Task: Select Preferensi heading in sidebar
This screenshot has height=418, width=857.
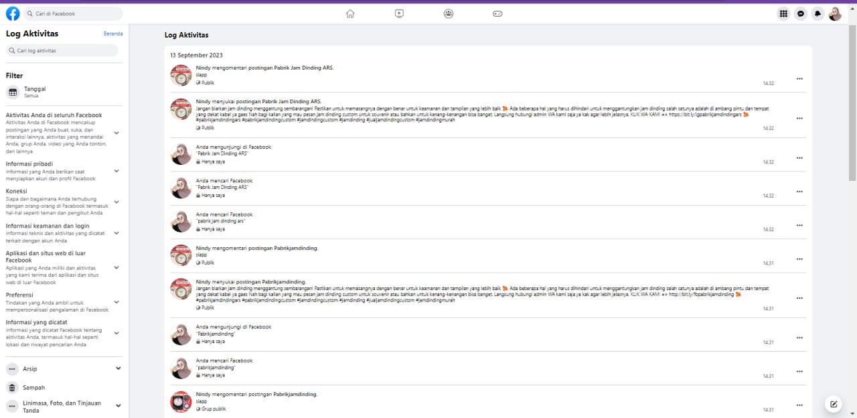Action: 19,295
